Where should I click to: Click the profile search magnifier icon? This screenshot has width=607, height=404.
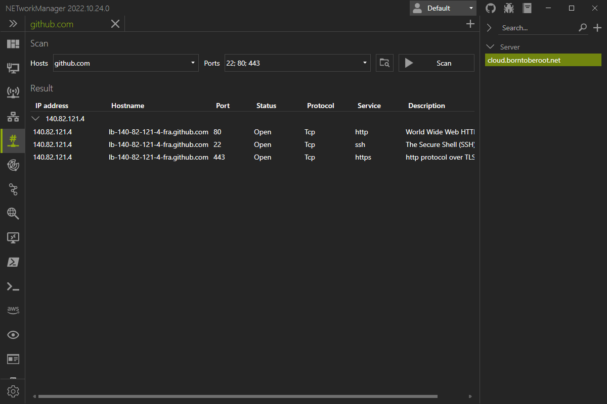[583, 28]
